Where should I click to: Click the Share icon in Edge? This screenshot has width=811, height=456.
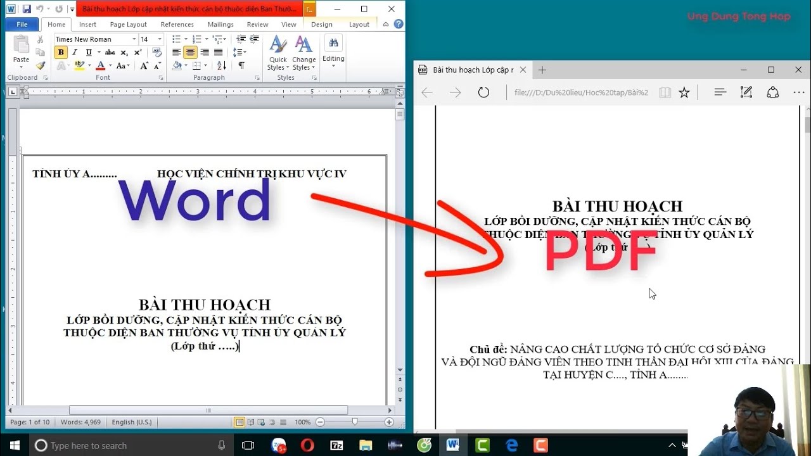coord(772,92)
